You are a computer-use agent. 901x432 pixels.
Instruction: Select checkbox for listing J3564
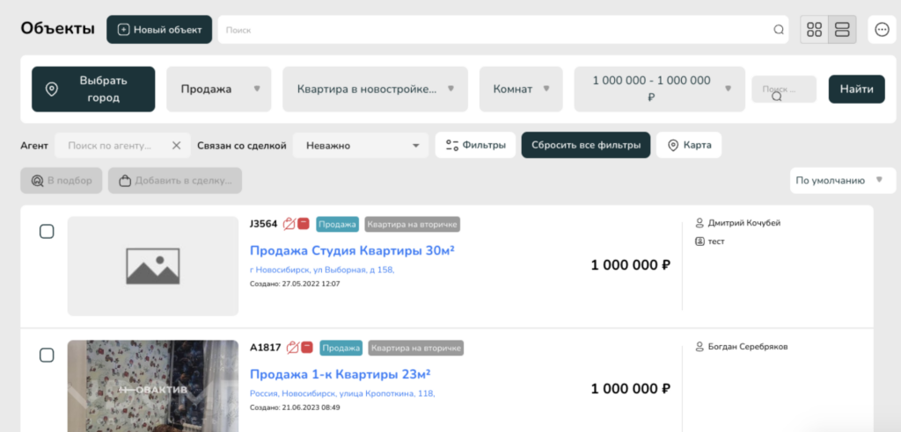[x=48, y=231]
